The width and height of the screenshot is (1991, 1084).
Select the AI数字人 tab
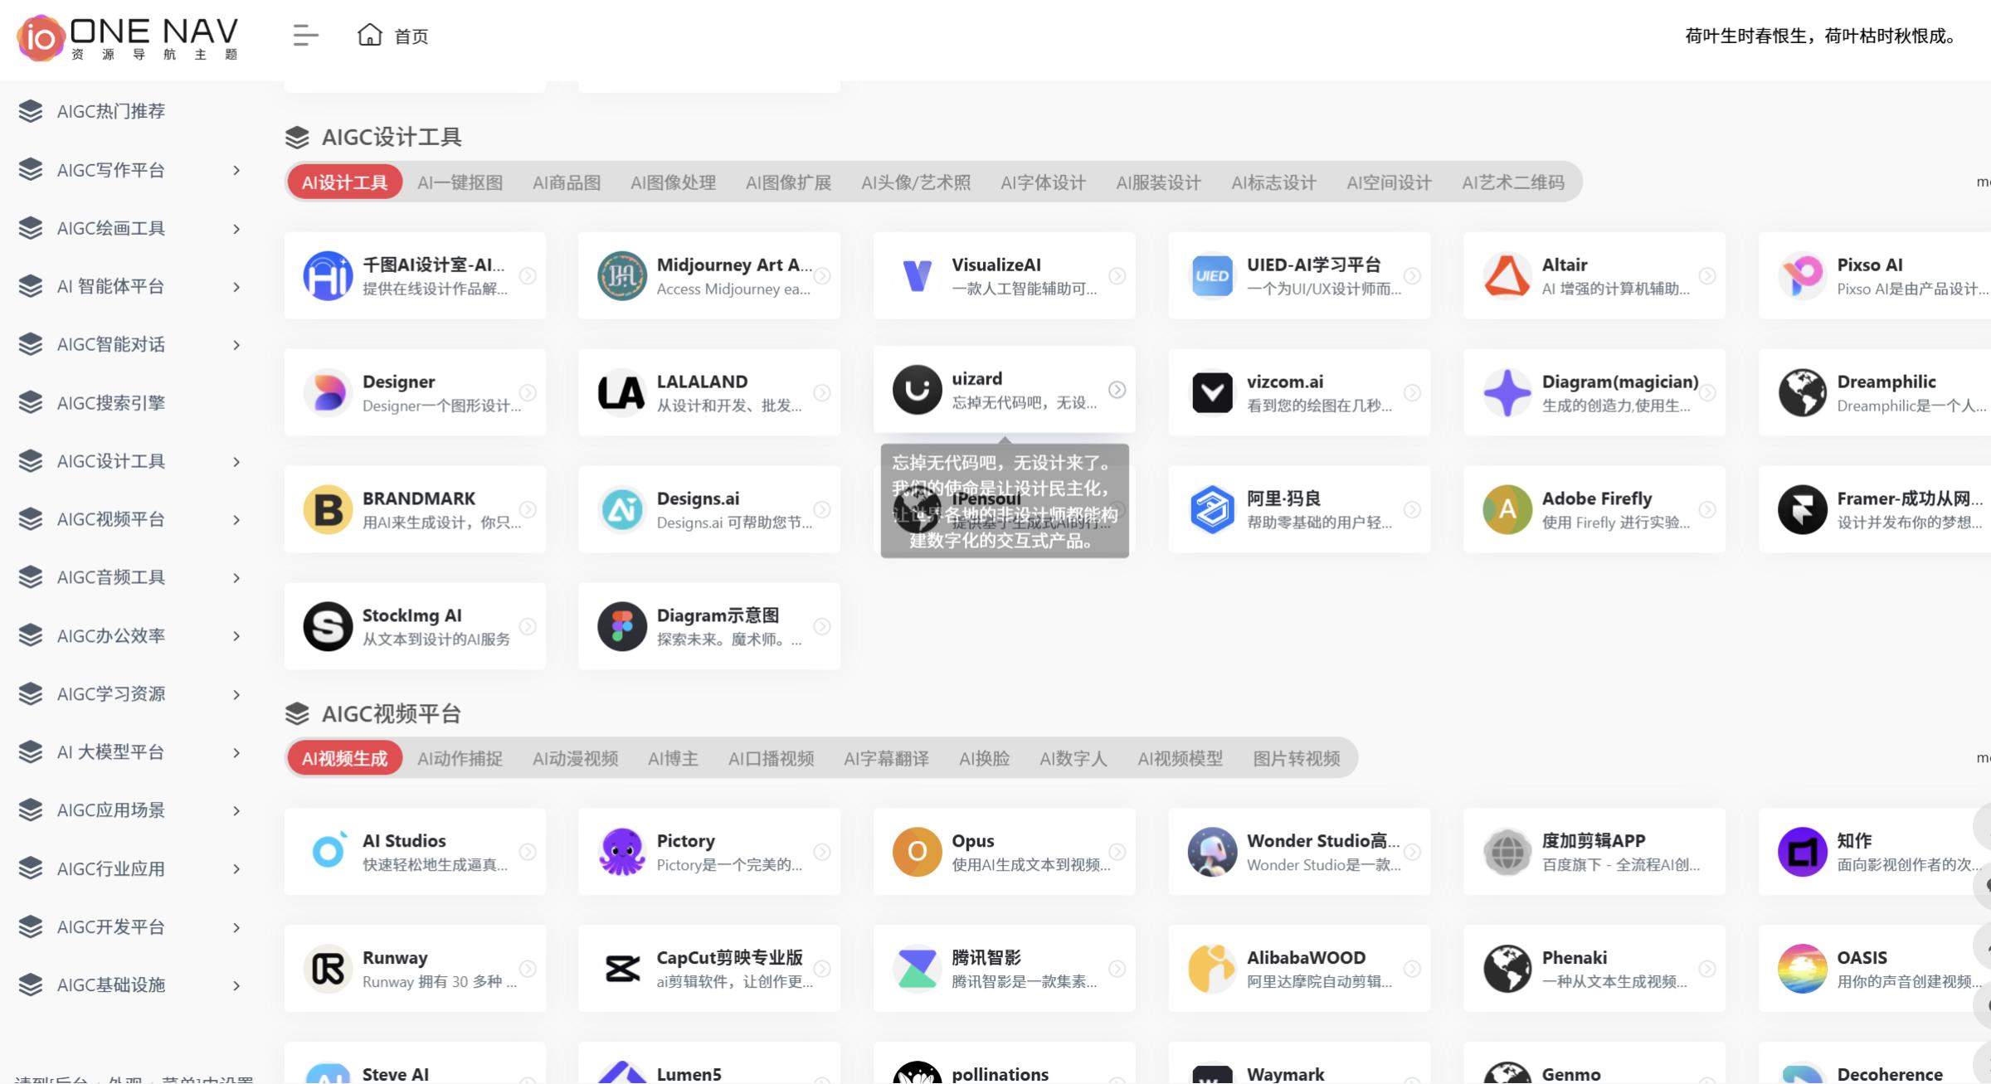pyautogui.click(x=1073, y=758)
